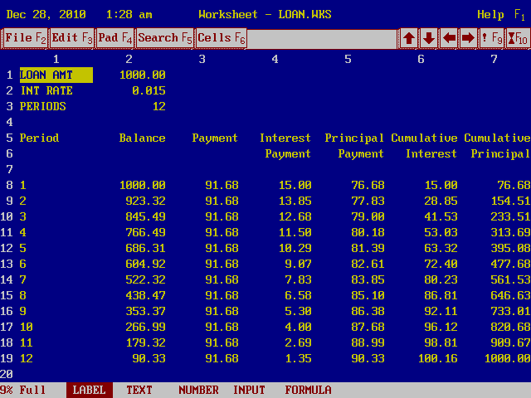This screenshot has height=398, width=531.
Task: Click cumulative interest value 63.32
Action: click(441, 249)
